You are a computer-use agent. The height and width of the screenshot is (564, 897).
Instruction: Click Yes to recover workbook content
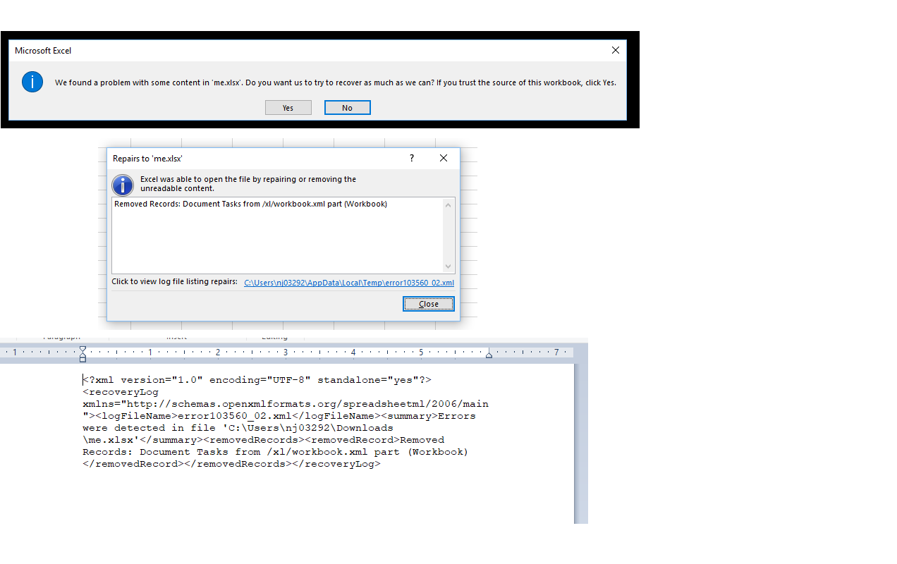pyautogui.click(x=288, y=108)
